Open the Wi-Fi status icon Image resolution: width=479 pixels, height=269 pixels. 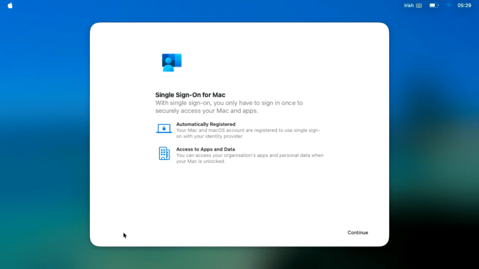449,5
